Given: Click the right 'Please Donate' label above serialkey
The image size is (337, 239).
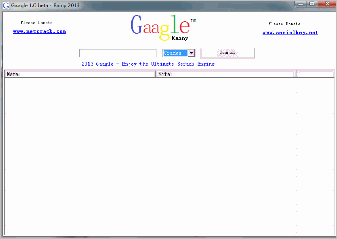Looking at the screenshot, I should click(285, 24).
